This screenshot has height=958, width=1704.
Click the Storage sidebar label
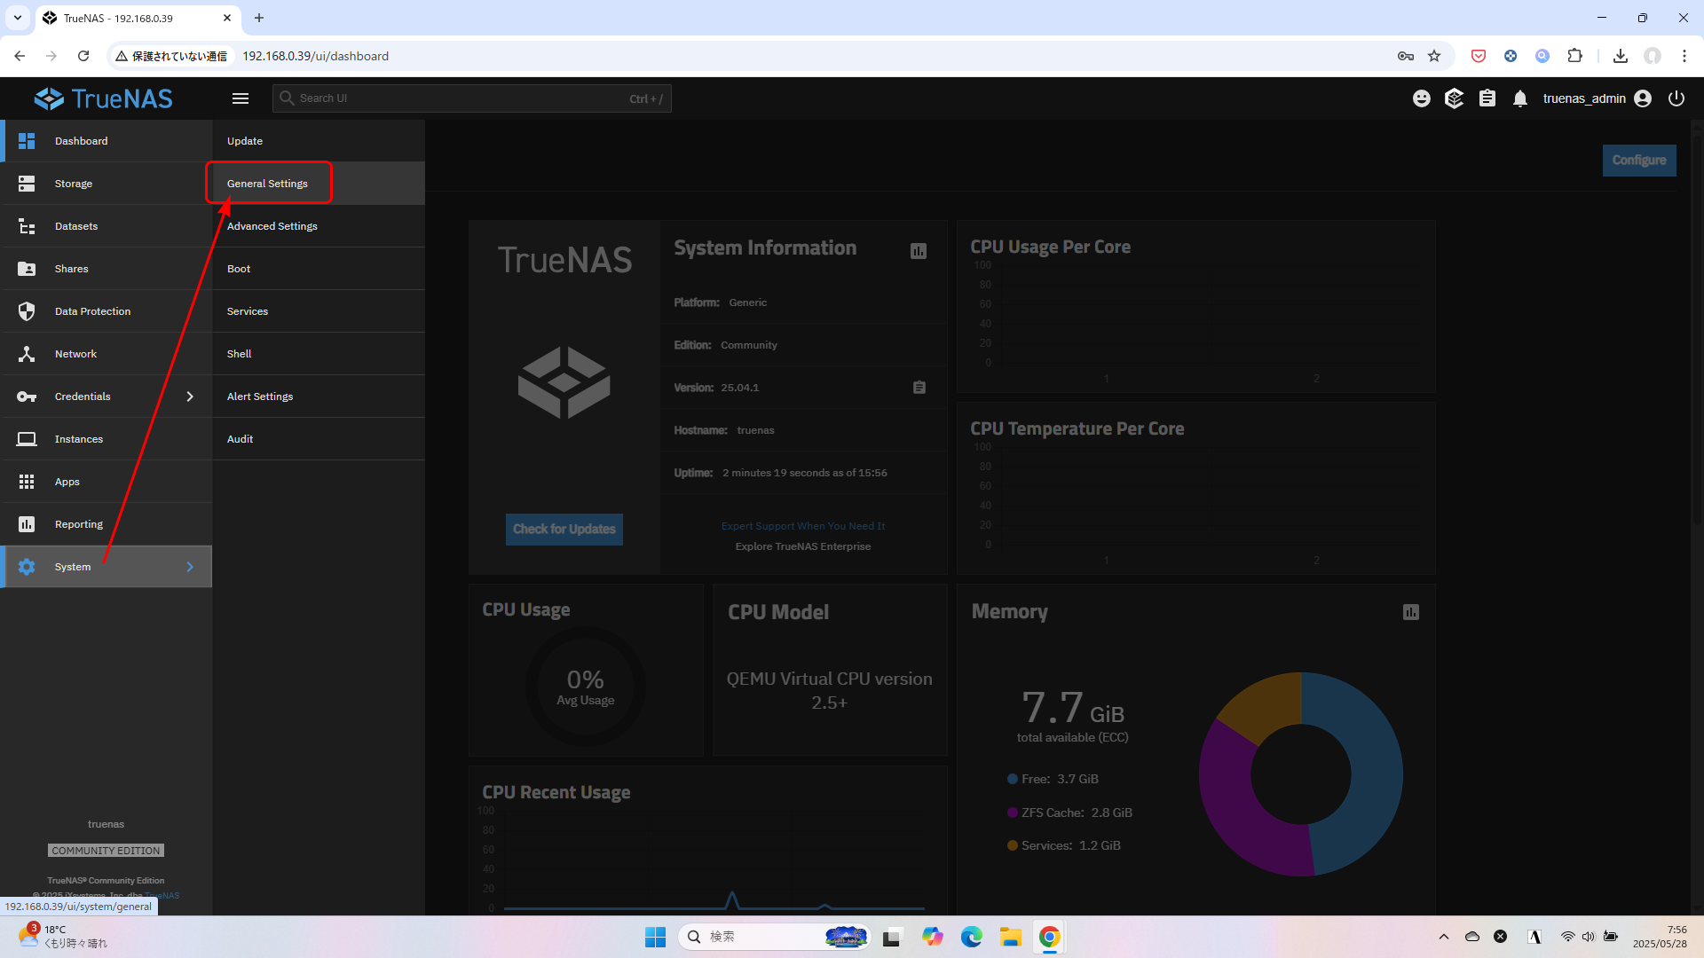(x=74, y=184)
